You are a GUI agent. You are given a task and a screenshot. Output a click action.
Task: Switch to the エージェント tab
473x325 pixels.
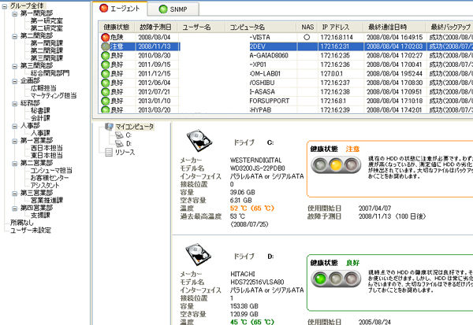125,9
